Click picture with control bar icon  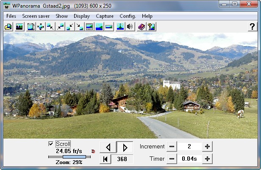coord(89,27)
